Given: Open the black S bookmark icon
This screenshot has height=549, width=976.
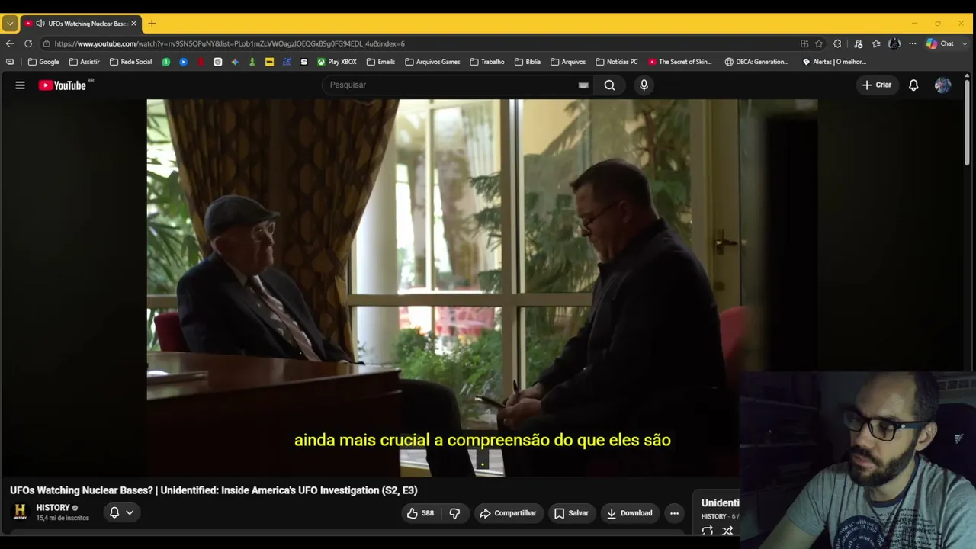Looking at the screenshot, I should coord(304,62).
